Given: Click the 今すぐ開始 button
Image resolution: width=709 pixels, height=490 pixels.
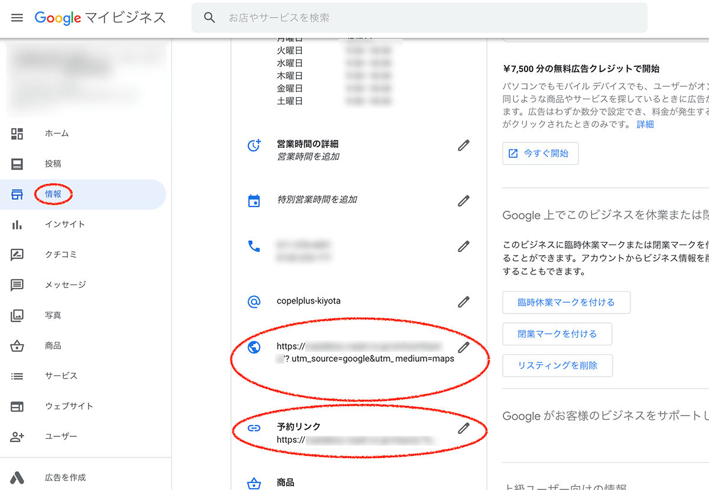Looking at the screenshot, I should [541, 153].
